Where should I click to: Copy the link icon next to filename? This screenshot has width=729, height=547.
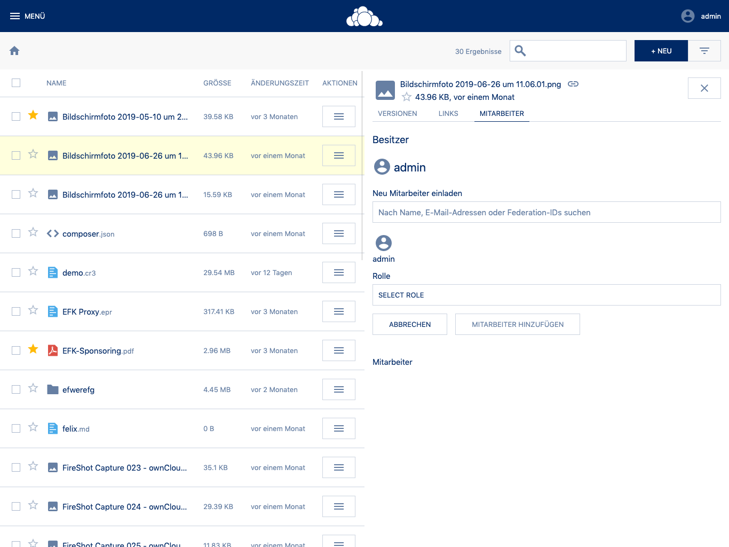573,84
